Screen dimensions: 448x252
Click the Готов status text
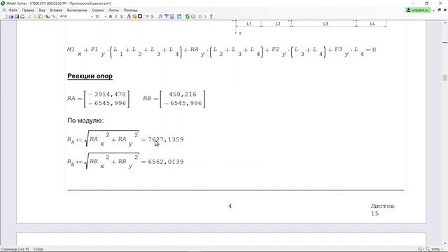38,249
